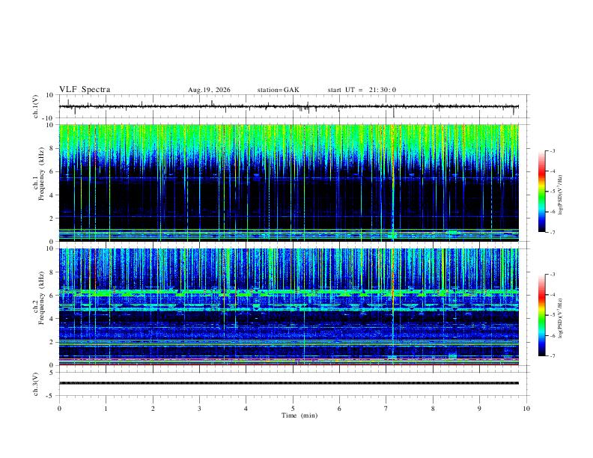593x458 pixels.
Task: Click the bright sferic streak near minute 7 in ch.1
Action: 393,183
